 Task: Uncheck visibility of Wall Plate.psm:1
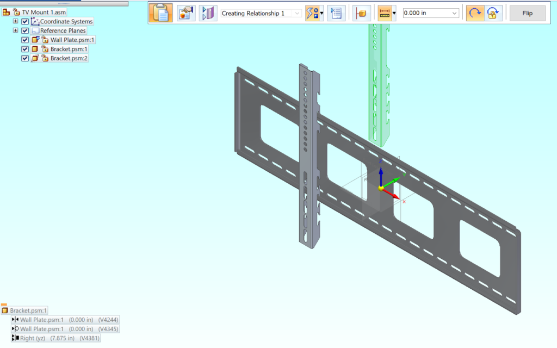[x=25, y=40]
